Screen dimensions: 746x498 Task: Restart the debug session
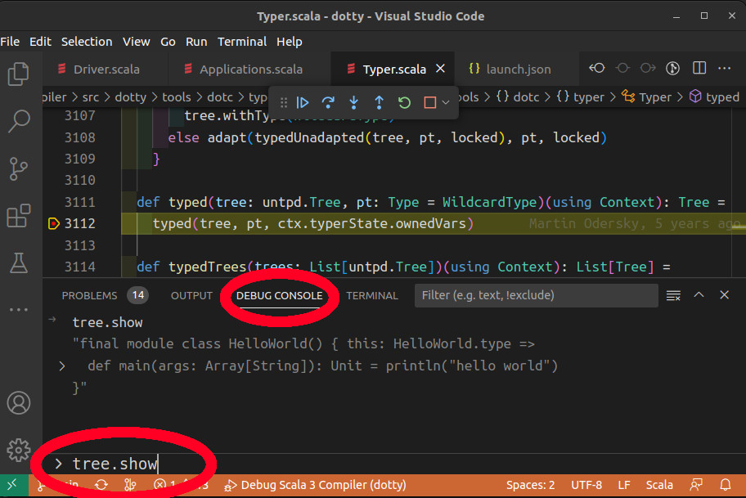[x=404, y=102]
